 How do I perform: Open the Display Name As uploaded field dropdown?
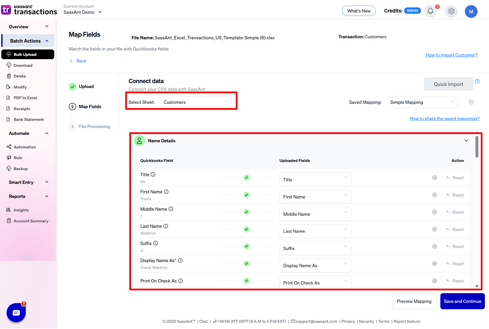pos(315,265)
